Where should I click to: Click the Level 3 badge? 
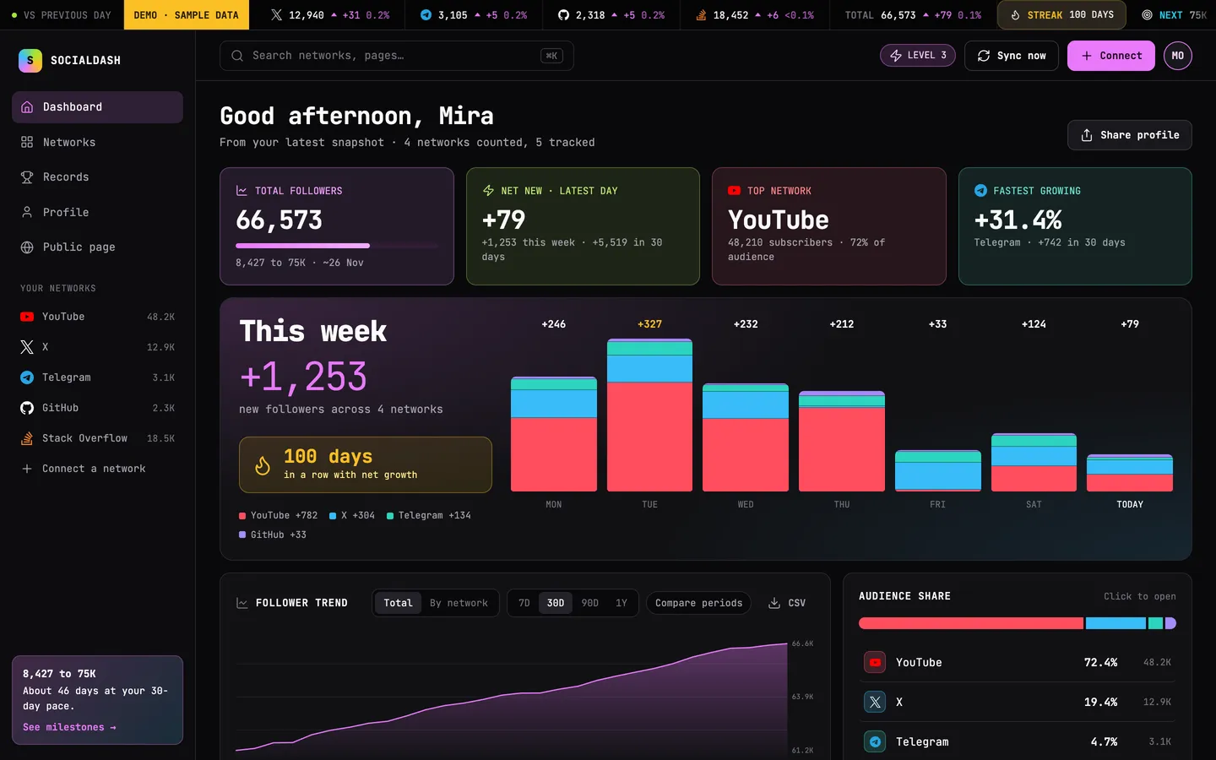pyautogui.click(x=918, y=56)
